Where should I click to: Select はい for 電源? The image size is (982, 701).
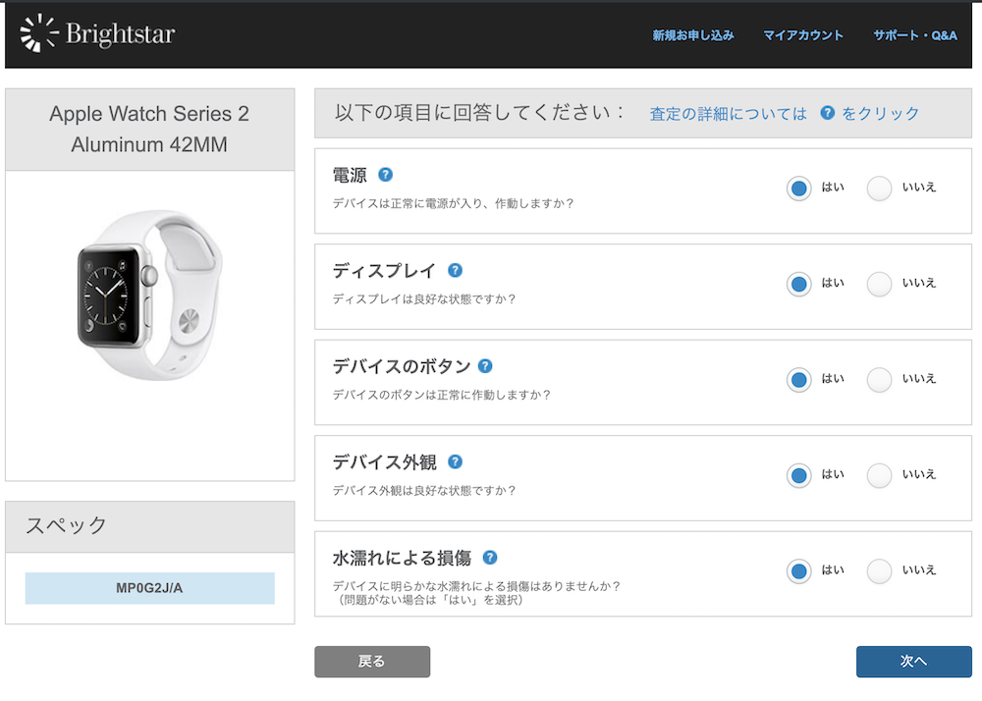pos(799,189)
